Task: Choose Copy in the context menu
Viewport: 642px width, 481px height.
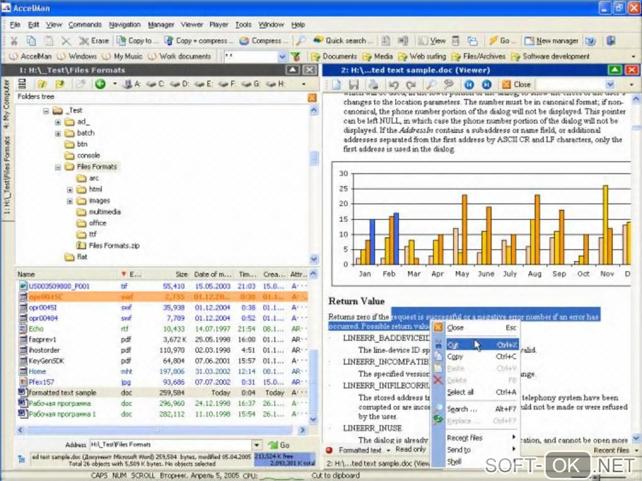Action: (476, 357)
